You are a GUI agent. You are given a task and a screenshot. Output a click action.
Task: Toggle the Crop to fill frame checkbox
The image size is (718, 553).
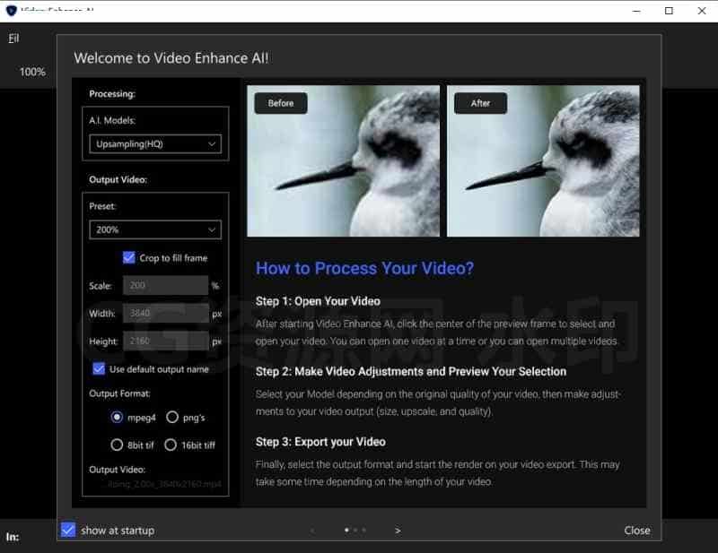coord(129,257)
